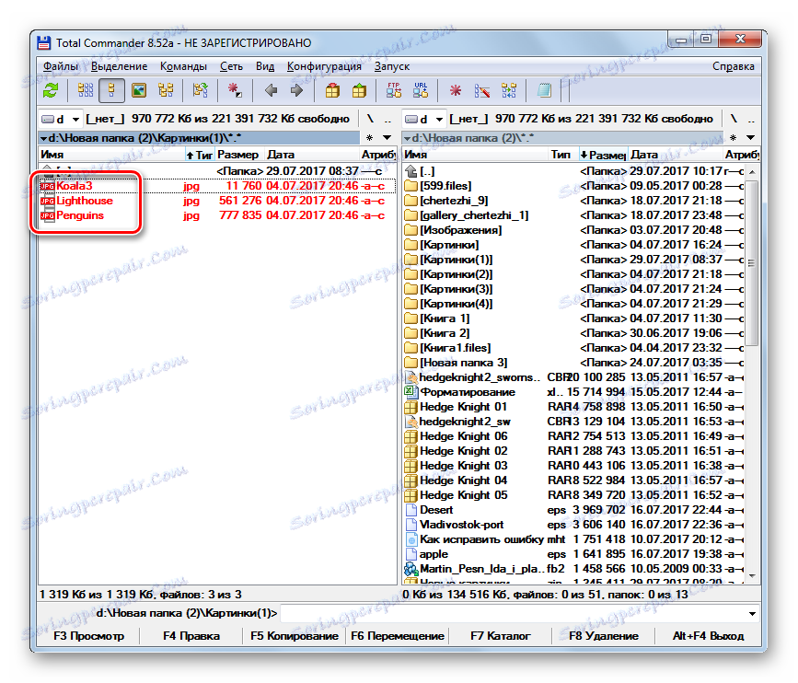This screenshot has width=798, height=683.
Task: Expand right panel directory history arrow
Action: pos(751,138)
